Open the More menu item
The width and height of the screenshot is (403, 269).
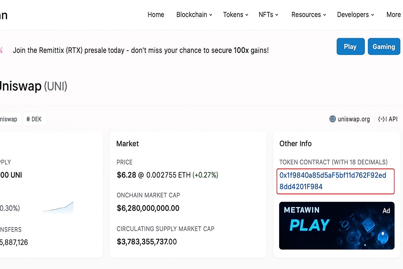click(394, 15)
